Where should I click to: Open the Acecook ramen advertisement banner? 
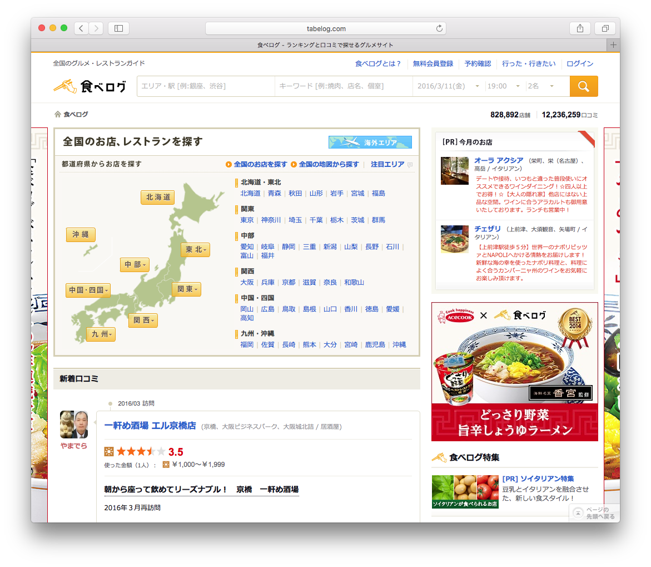515,372
